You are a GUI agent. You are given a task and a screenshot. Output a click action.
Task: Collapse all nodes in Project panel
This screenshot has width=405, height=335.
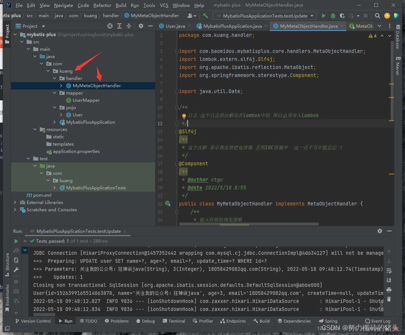tap(128, 26)
